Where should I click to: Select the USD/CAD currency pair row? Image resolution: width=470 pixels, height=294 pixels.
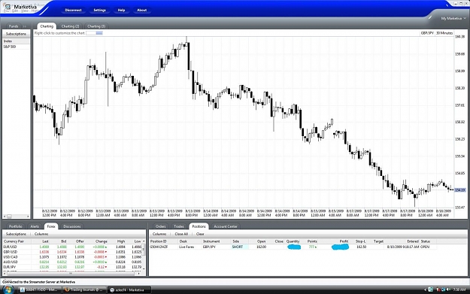coord(72,257)
